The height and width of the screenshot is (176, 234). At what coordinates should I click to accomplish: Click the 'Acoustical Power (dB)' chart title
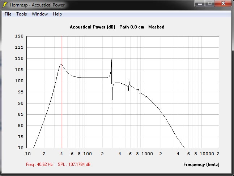click(x=92, y=27)
